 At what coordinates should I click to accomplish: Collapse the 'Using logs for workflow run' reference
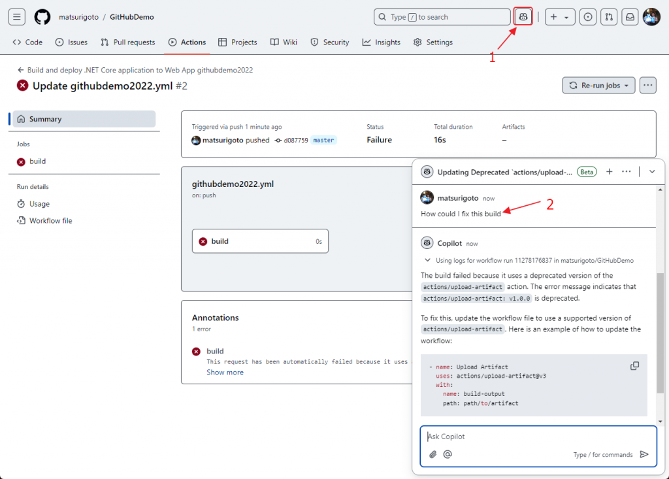pyautogui.click(x=427, y=260)
